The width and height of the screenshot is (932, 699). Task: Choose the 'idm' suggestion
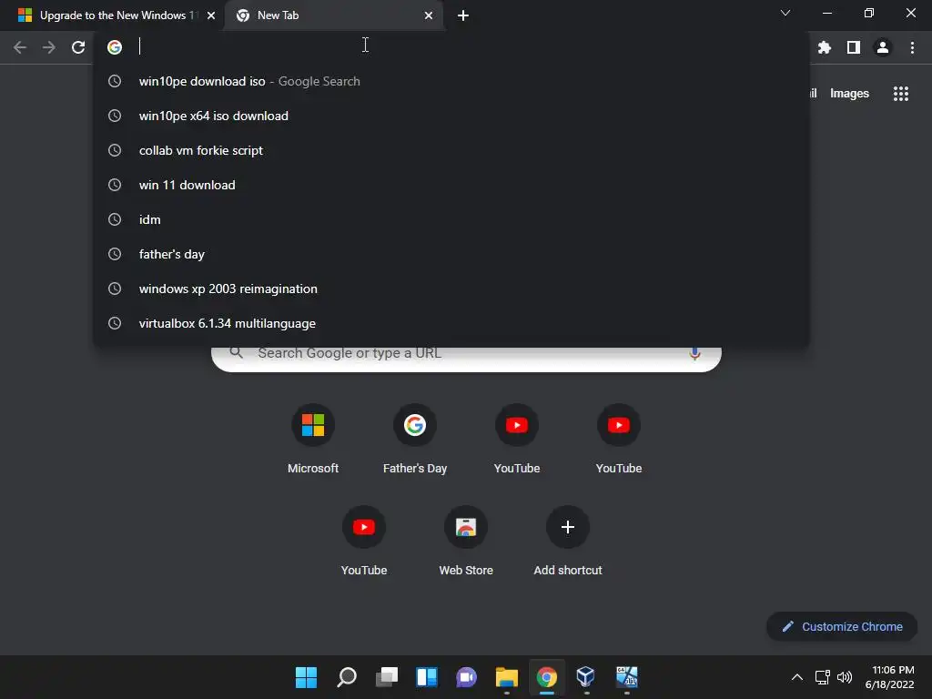click(451, 219)
